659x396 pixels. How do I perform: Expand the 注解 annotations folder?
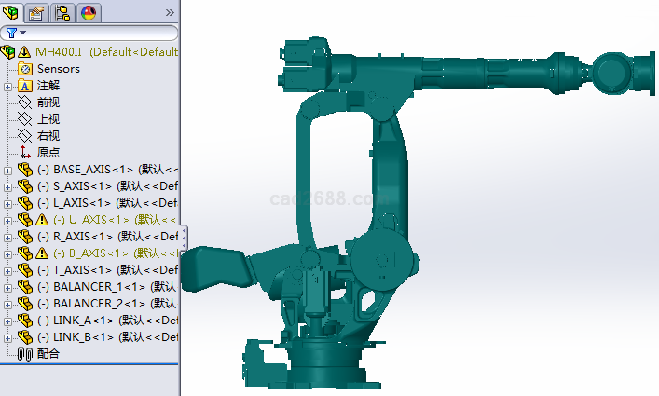point(8,86)
